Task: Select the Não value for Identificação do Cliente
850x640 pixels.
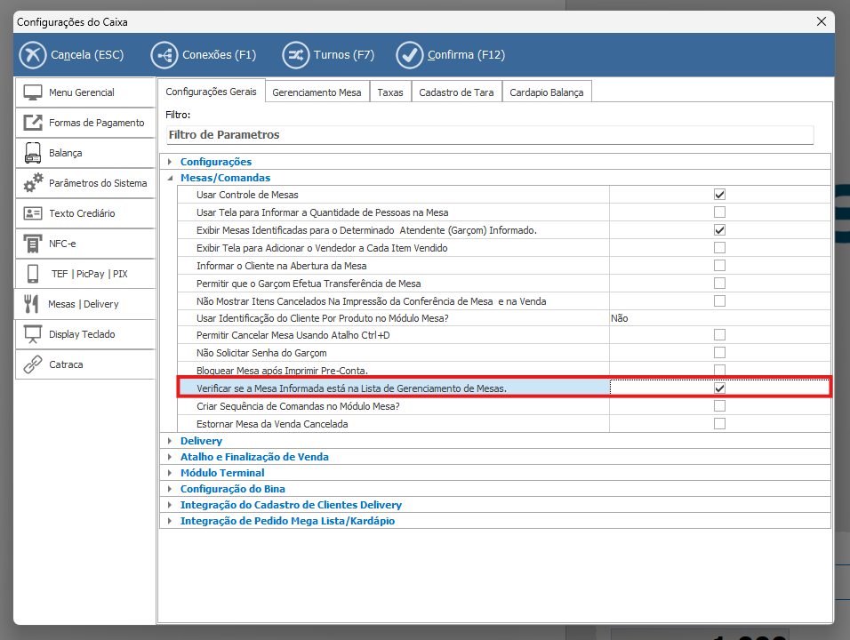Action: 620,318
